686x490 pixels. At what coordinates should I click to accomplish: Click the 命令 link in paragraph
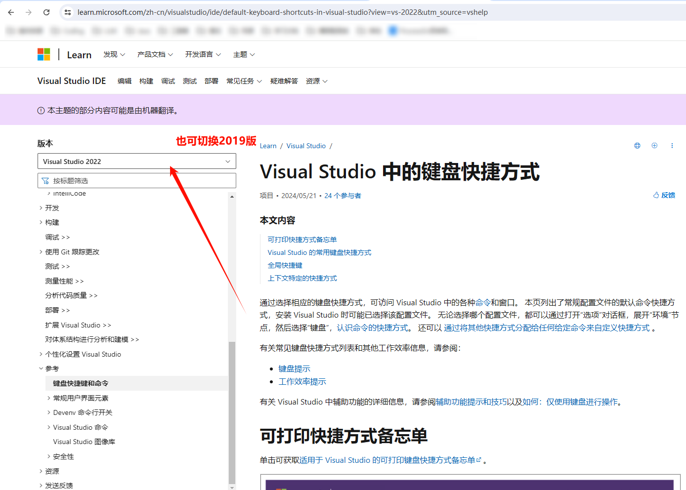tap(483, 302)
